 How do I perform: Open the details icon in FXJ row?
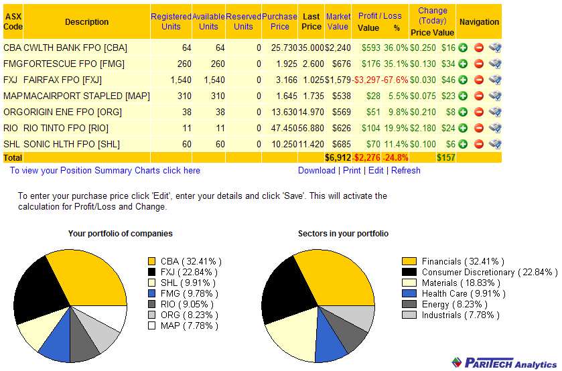tap(495, 80)
